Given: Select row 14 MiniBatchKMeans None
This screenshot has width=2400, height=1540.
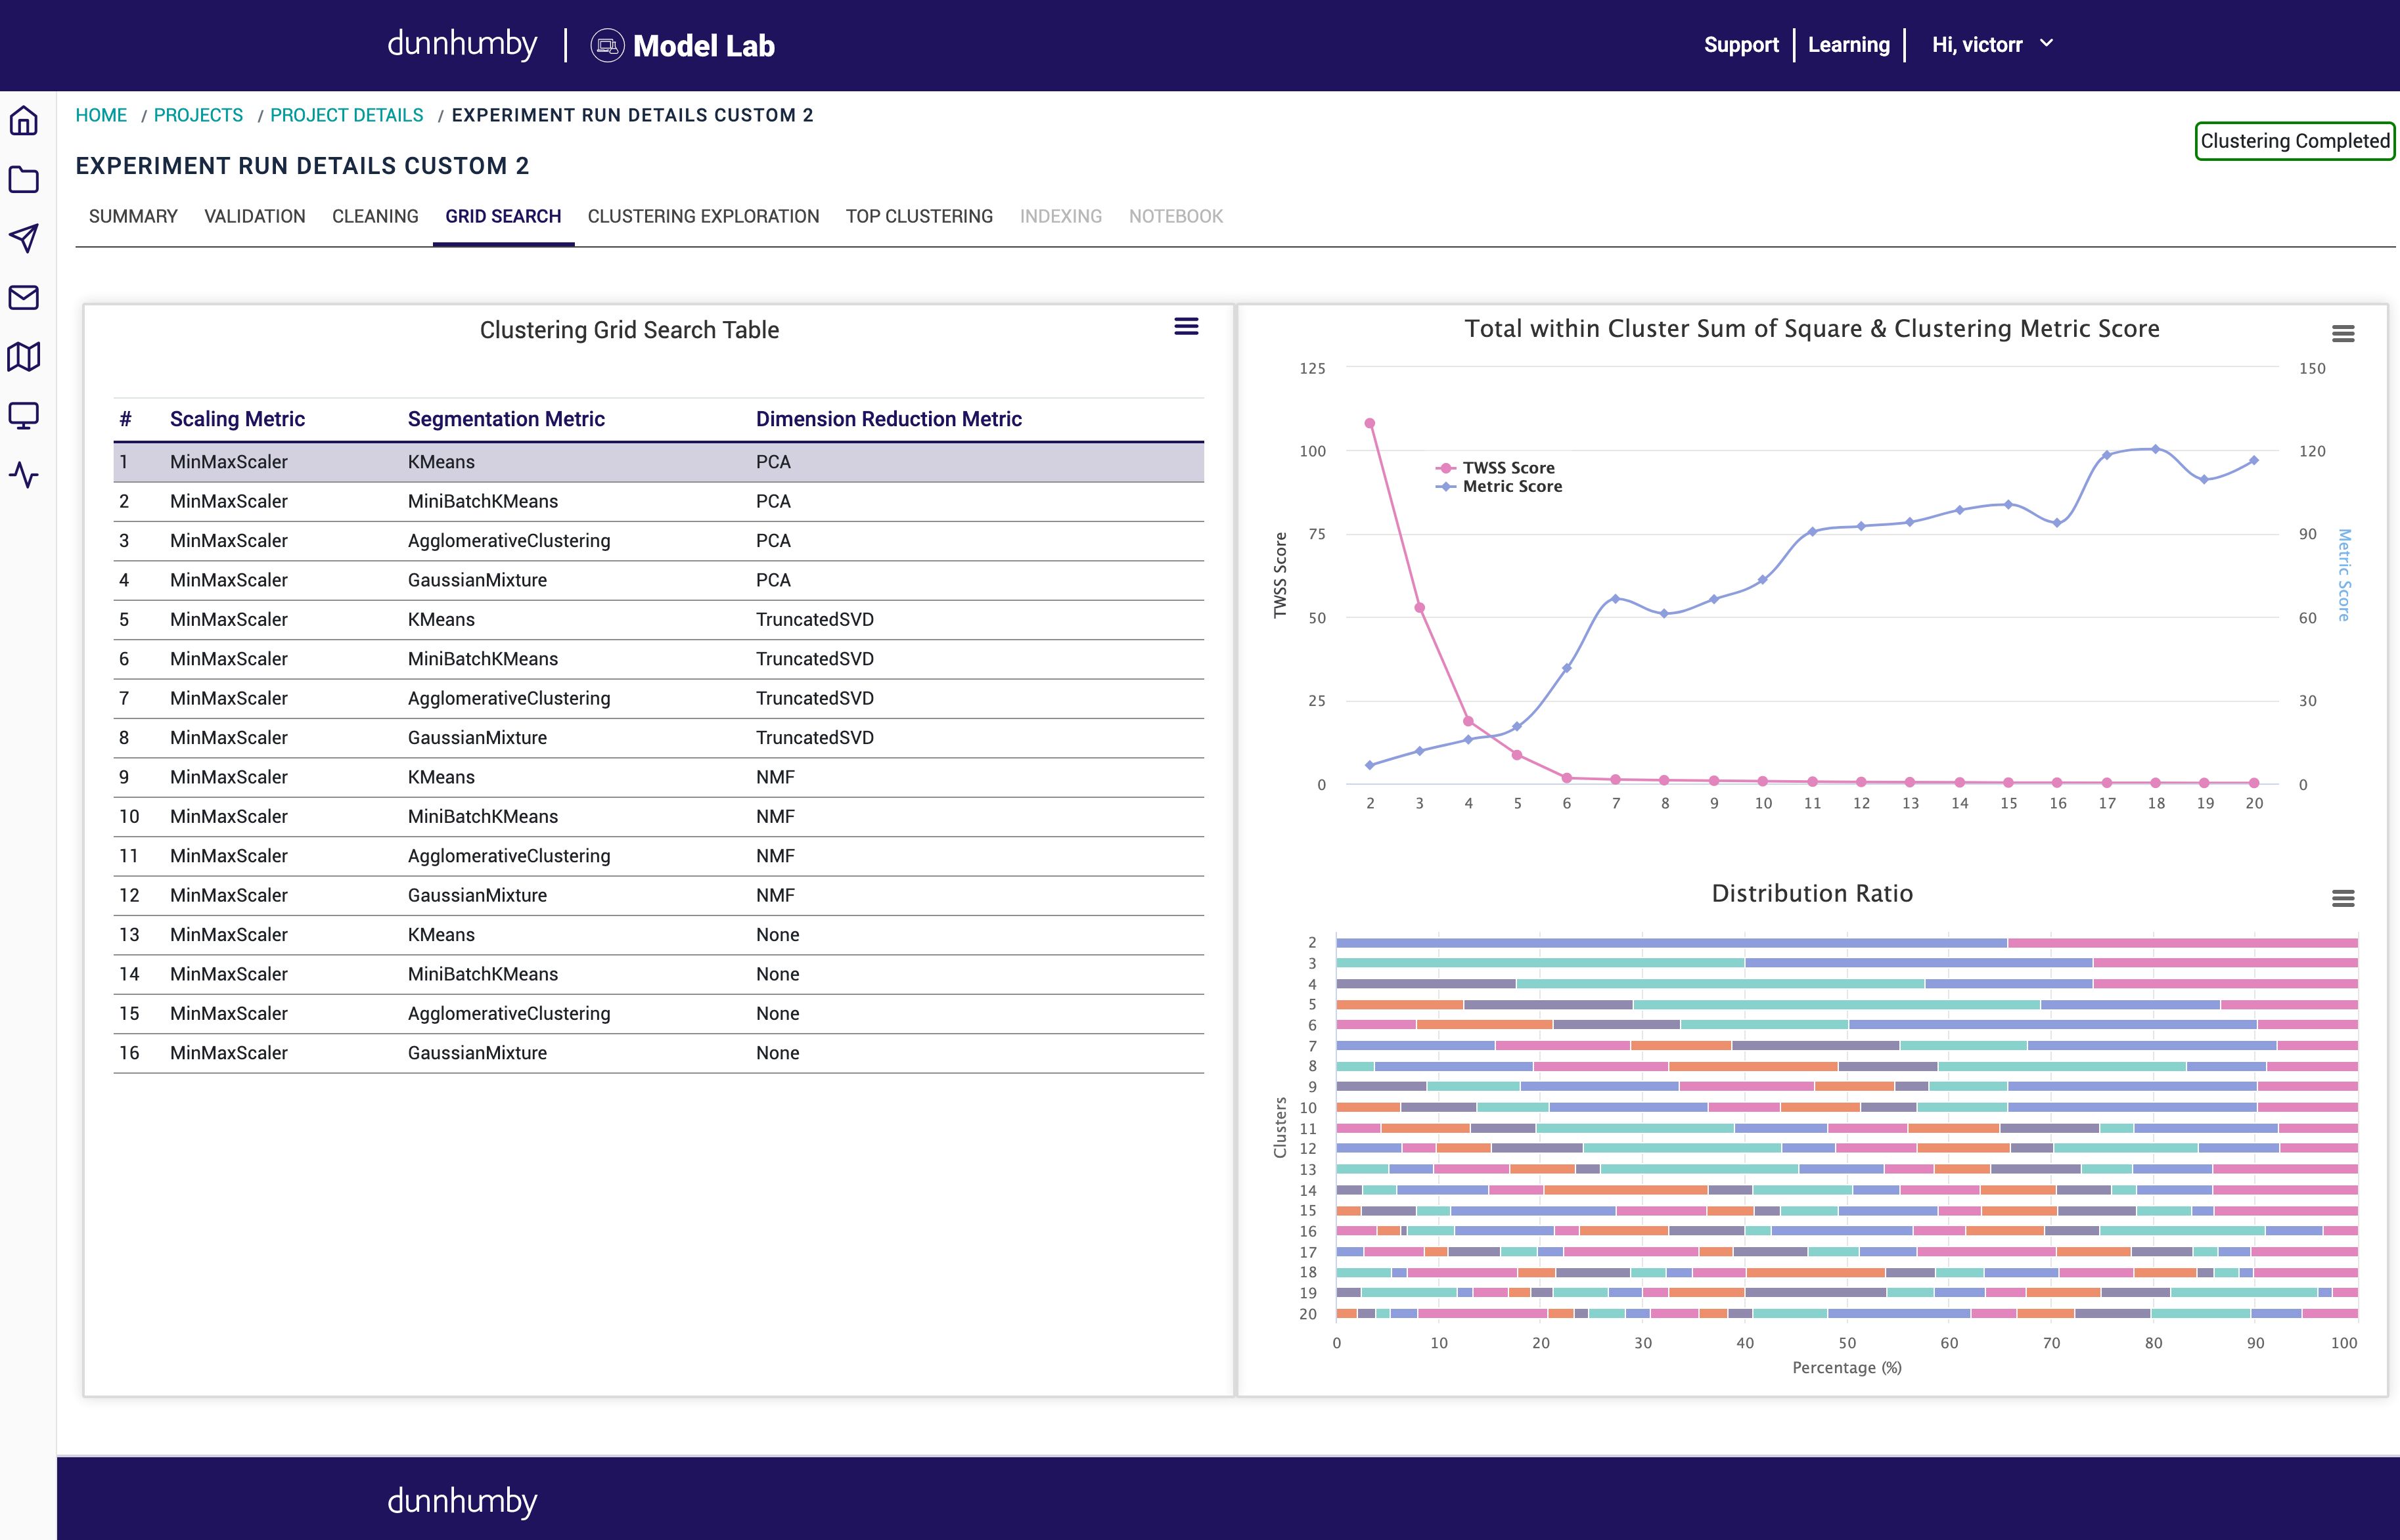Looking at the screenshot, I should 658,974.
